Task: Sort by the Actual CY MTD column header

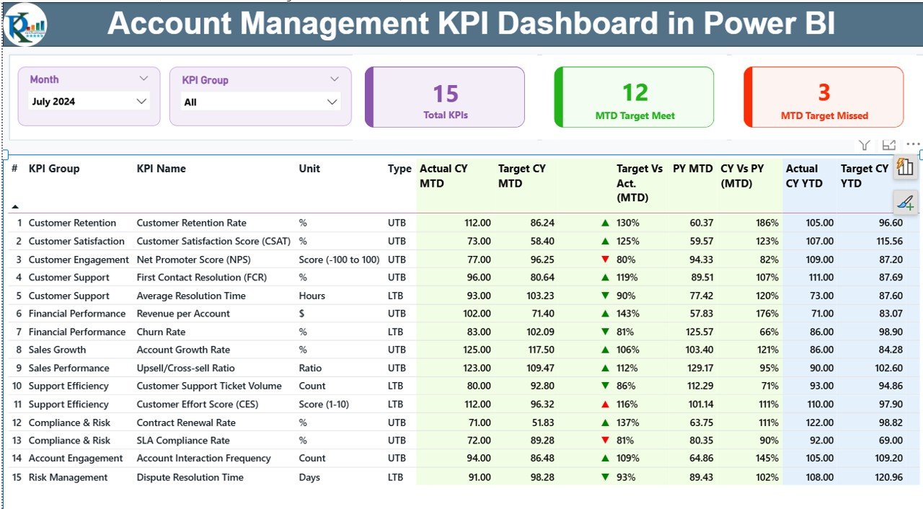Action: click(x=440, y=175)
